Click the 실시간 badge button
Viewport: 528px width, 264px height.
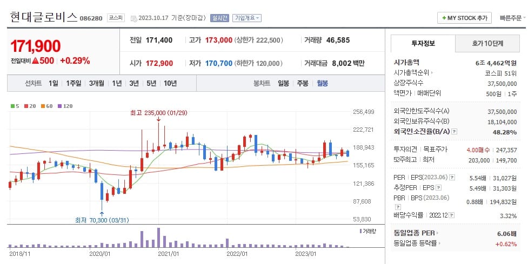[219, 18]
